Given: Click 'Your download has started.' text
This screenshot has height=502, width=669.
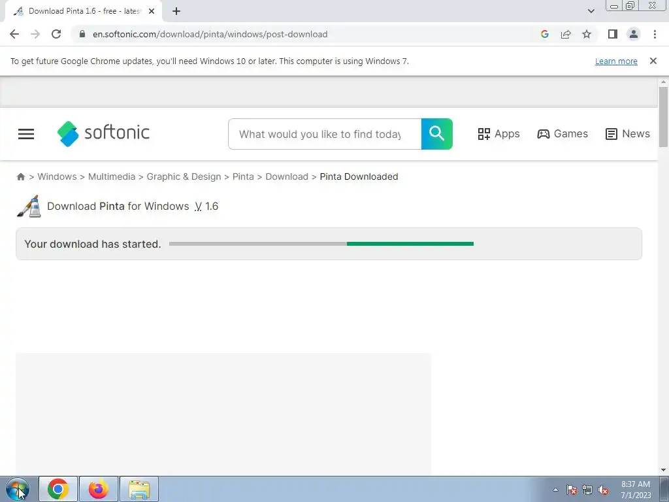Looking at the screenshot, I should point(93,244).
